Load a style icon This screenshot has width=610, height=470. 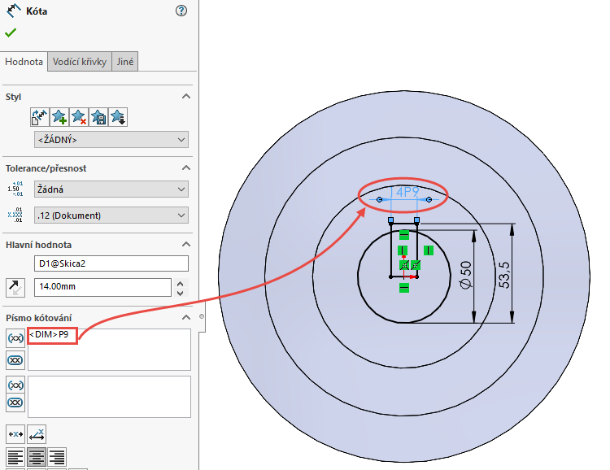coord(118,117)
